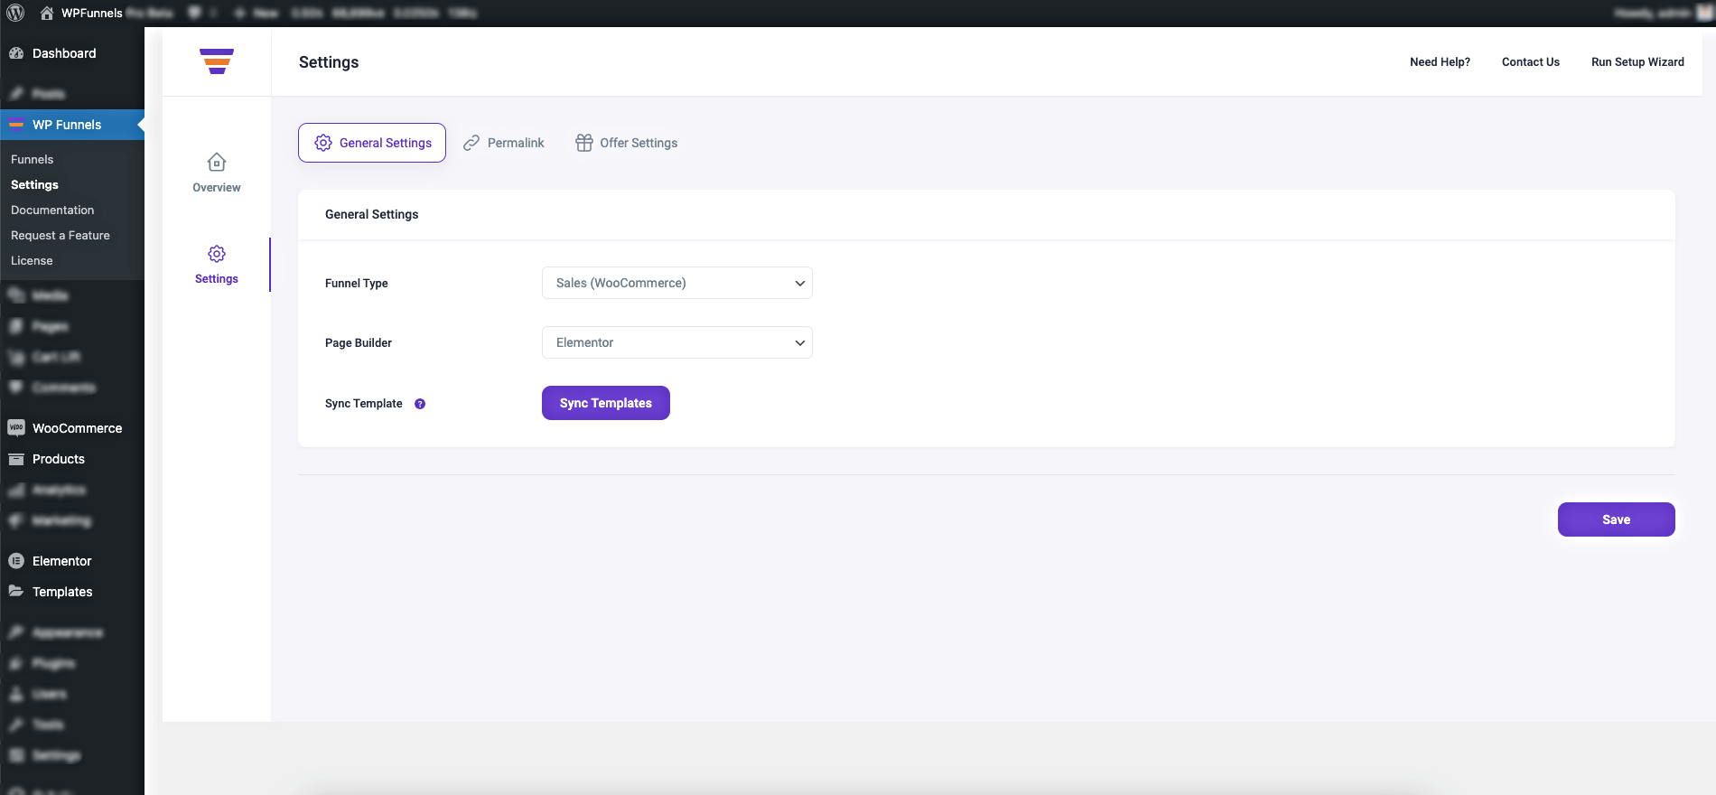Screen dimensions: 1716x795
Task: Open the WP Funnels menu
Action: pos(72,125)
